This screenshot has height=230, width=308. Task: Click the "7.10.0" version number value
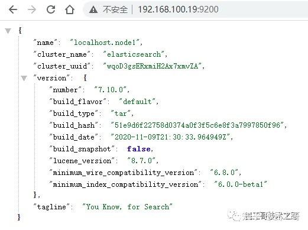click(x=111, y=90)
